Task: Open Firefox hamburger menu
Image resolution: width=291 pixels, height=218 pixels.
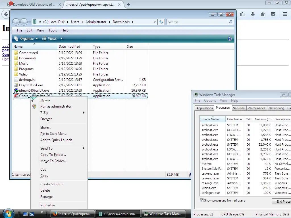Action: pos(285,14)
